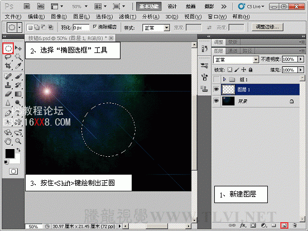Swap foreground and background colors

point(18,150)
